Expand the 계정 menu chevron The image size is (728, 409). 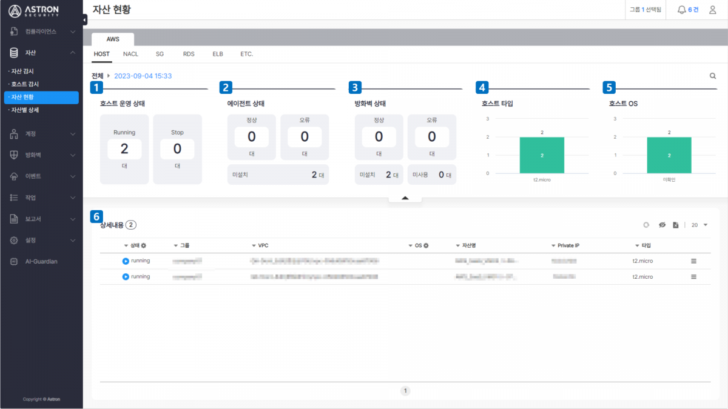(x=72, y=133)
